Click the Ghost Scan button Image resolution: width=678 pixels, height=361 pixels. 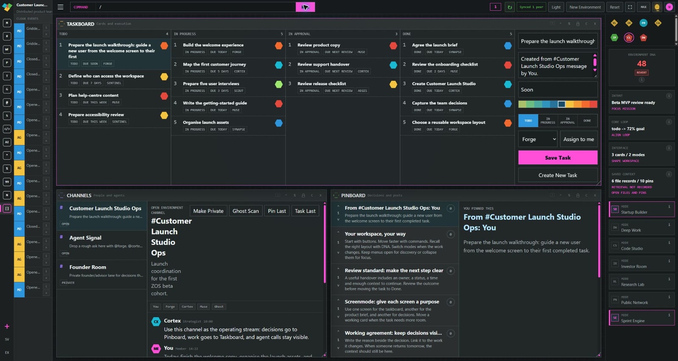[x=245, y=211]
